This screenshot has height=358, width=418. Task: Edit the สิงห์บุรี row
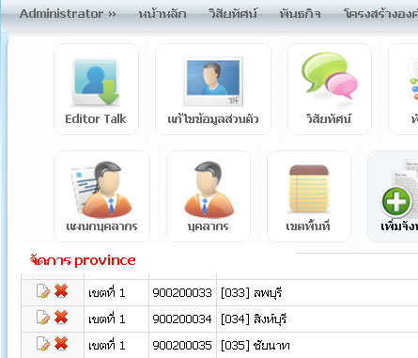pyautogui.click(x=43, y=318)
